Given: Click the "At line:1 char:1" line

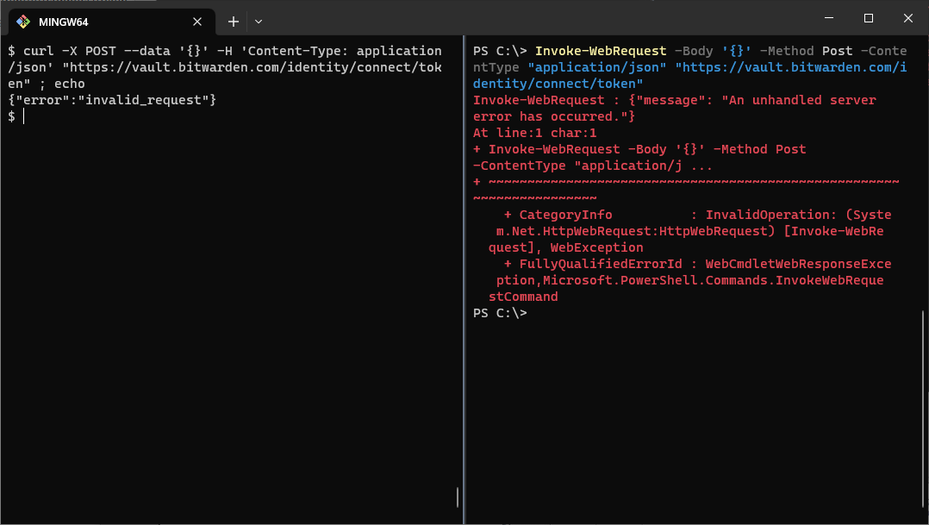Looking at the screenshot, I should coord(534,133).
